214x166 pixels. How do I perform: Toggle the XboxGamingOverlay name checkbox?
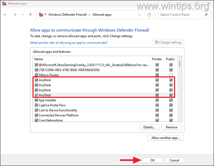click(36, 65)
